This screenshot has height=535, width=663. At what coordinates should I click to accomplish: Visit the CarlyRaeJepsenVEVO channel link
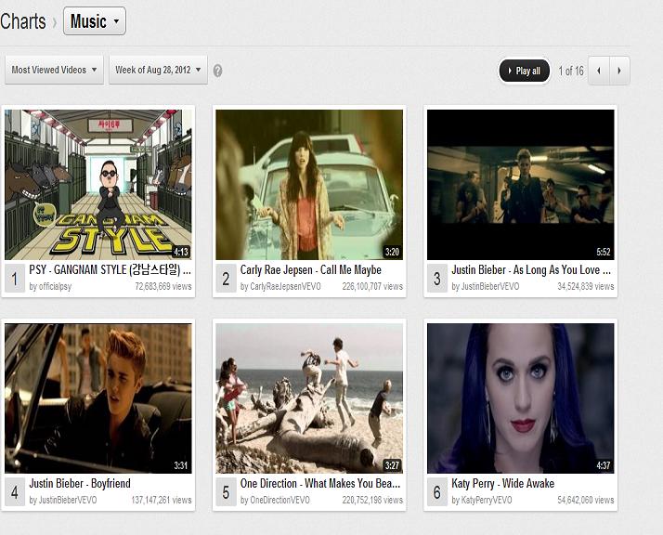(x=279, y=287)
